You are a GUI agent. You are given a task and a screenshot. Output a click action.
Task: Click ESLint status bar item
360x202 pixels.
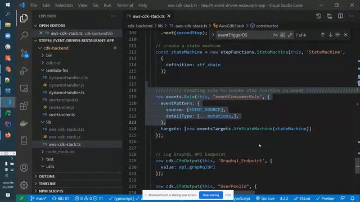tap(302, 198)
